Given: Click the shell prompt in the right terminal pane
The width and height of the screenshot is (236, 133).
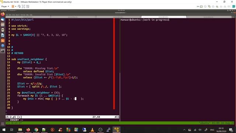Looking at the screenshot, I should click(145, 20).
